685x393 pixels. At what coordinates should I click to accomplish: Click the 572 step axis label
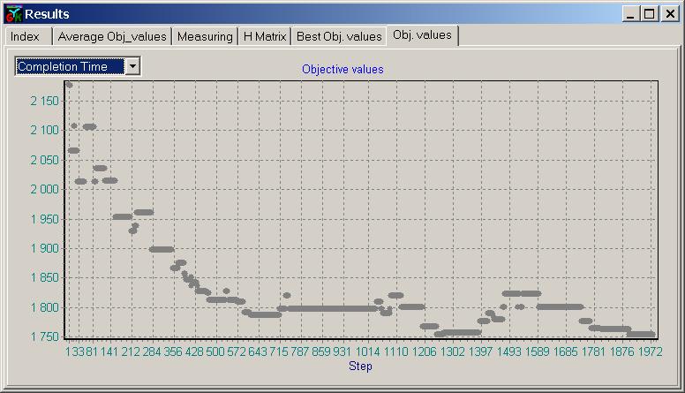(x=237, y=351)
